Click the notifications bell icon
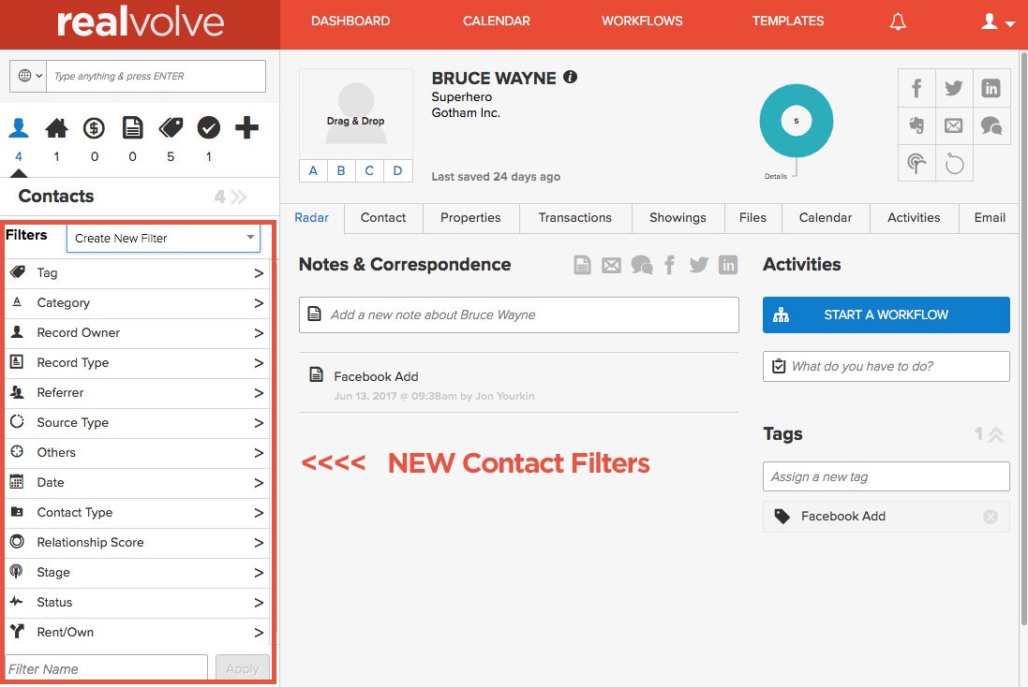 (898, 22)
